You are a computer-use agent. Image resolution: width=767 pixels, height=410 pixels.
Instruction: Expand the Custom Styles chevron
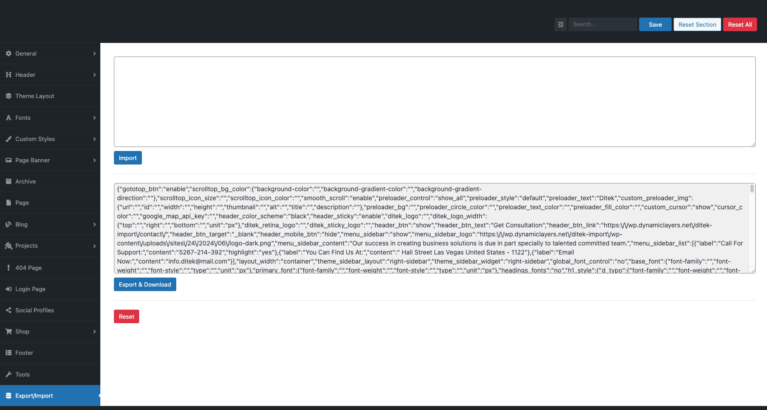tap(94, 139)
